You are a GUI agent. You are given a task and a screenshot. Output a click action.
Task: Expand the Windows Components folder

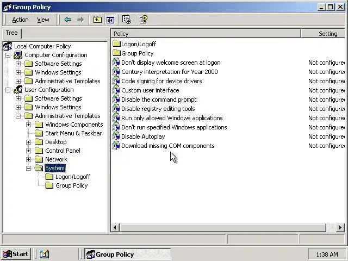[29, 125]
